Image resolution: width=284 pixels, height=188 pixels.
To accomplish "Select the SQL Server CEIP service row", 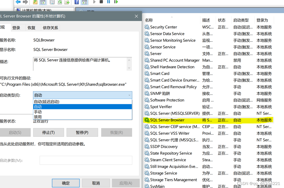I will [209, 127].
